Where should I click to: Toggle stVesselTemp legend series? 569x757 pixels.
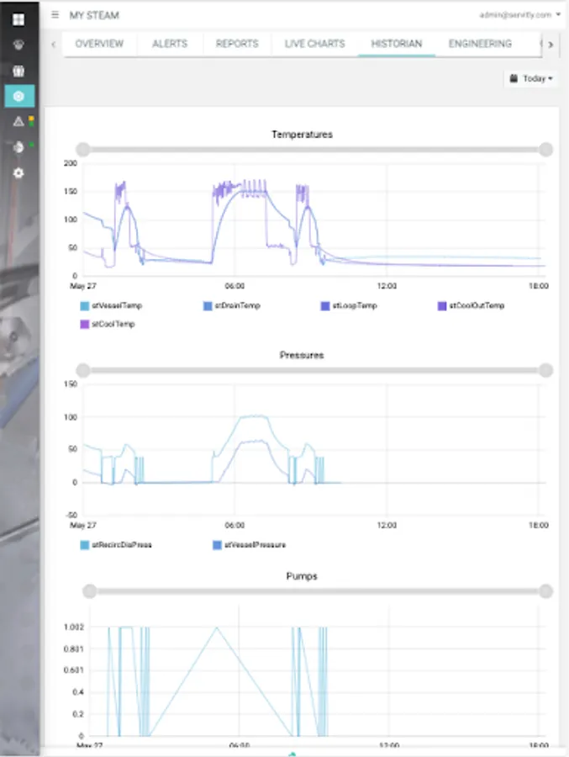(x=111, y=305)
